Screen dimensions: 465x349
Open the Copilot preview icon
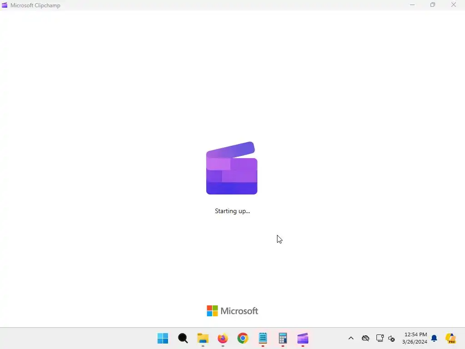450,338
